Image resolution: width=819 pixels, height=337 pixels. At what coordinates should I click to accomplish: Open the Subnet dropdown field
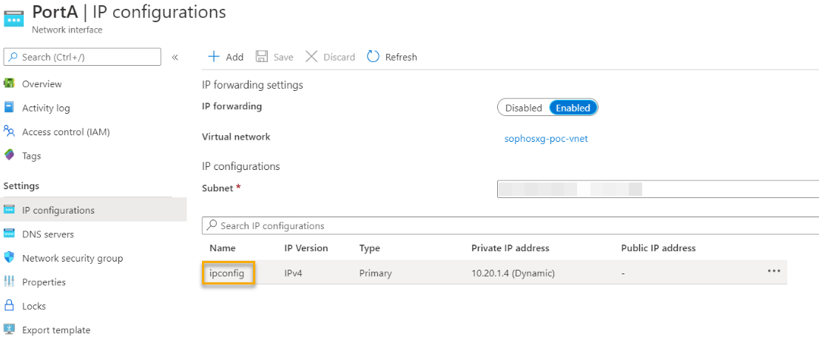click(657, 189)
